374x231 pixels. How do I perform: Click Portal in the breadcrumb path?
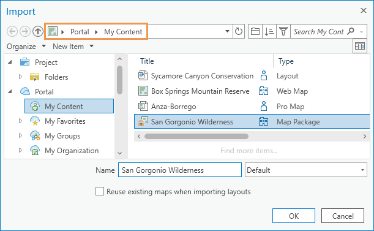(80, 31)
